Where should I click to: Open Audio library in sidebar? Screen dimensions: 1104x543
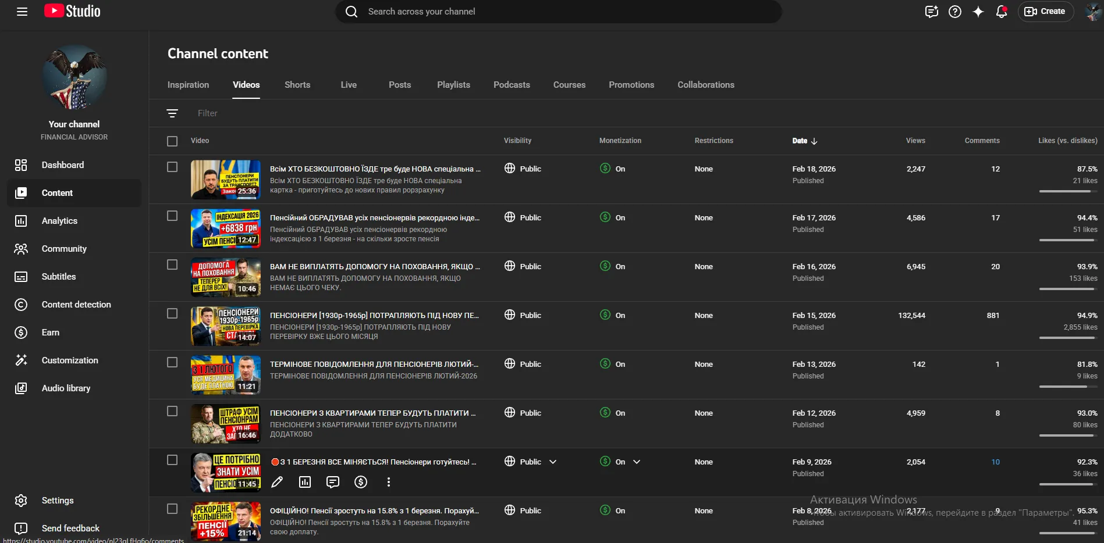coord(74,388)
